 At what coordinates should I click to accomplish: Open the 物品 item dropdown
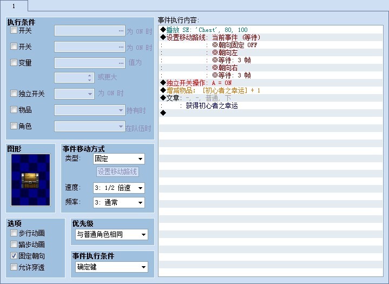coord(90,110)
